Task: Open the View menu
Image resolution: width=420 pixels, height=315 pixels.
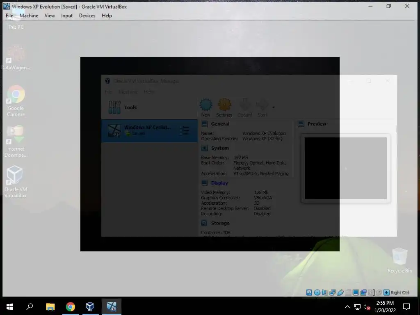Action: click(50, 16)
